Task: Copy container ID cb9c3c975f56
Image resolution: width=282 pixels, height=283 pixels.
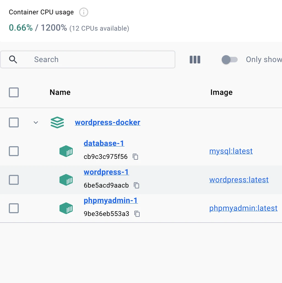Action: point(135,157)
